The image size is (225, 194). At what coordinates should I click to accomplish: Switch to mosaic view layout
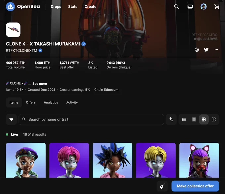coord(214,119)
